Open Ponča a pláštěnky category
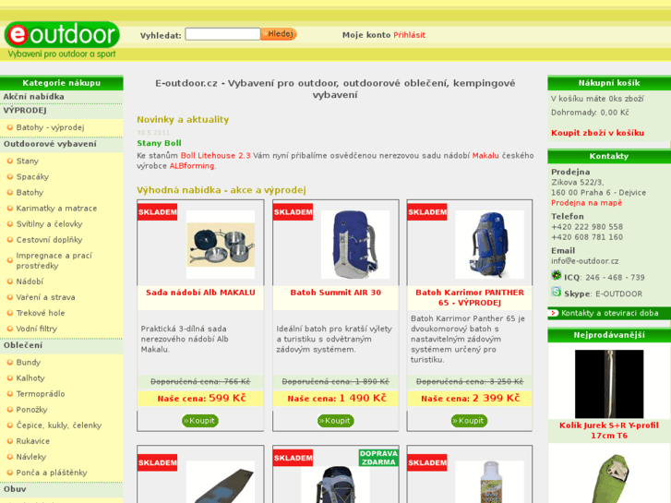Image resolution: width=671 pixels, height=503 pixels. (x=52, y=473)
